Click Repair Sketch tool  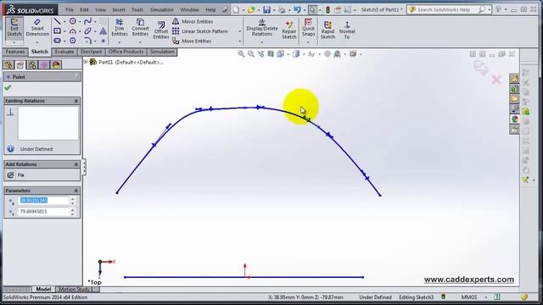288,30
